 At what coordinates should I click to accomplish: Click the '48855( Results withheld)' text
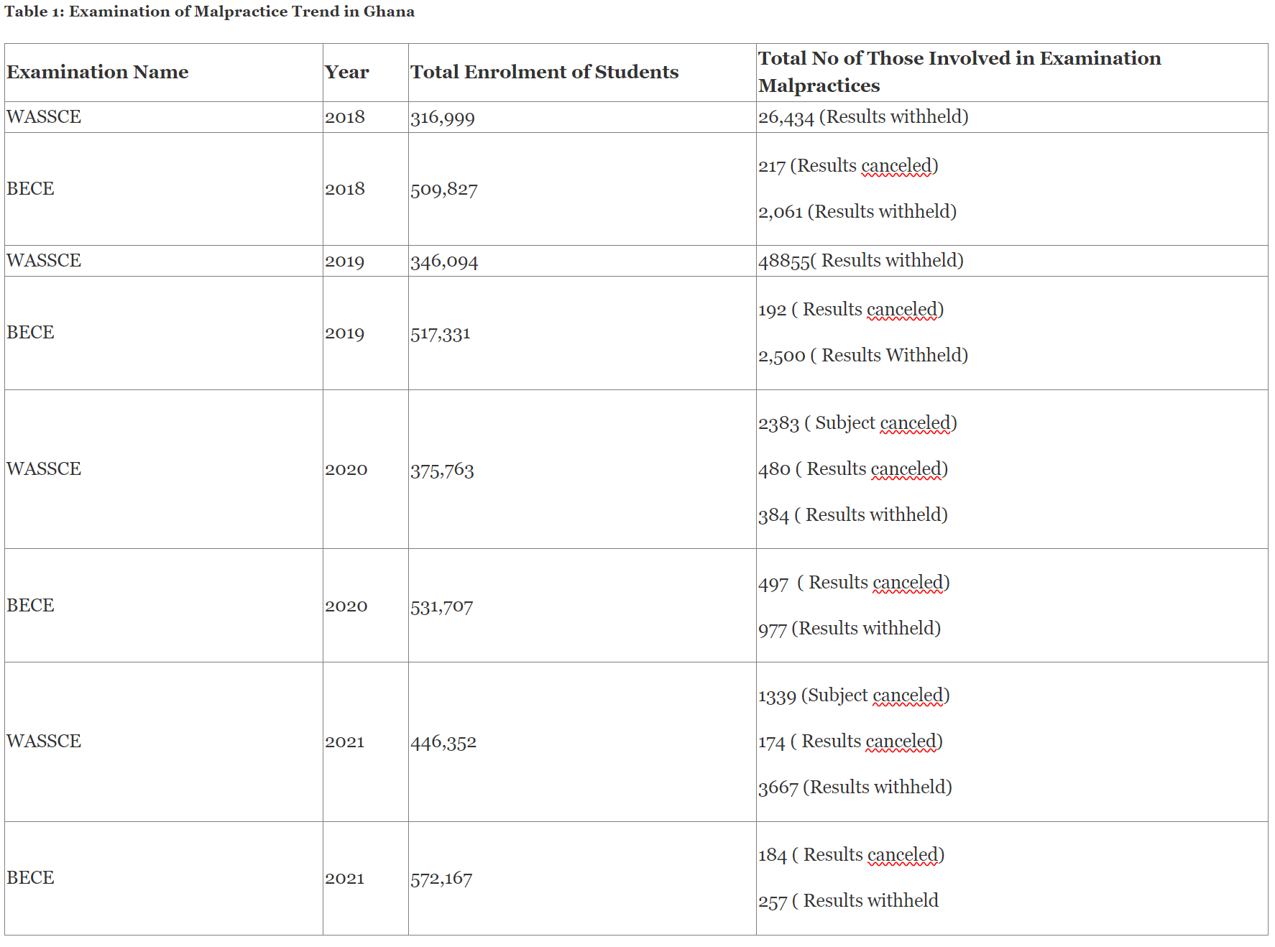point(860,261)
